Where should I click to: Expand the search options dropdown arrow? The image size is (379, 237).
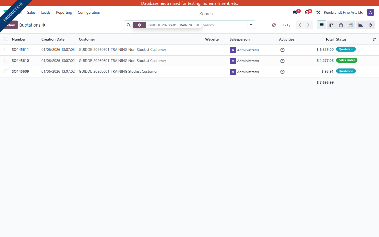coord(251,25)
